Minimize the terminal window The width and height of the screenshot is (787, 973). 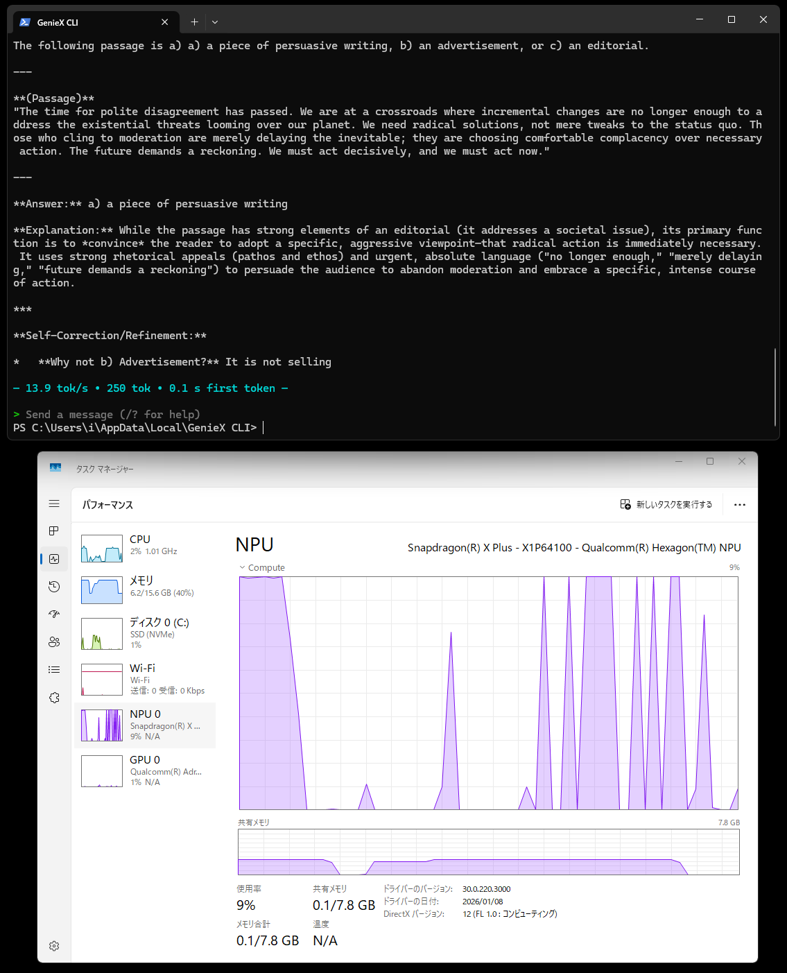[x=699, y=19]
